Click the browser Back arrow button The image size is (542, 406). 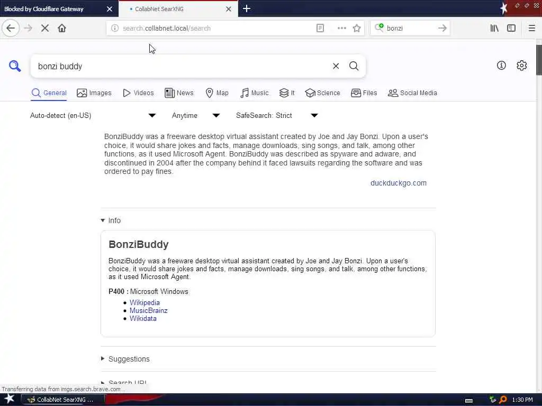click(x=11, y=29)
